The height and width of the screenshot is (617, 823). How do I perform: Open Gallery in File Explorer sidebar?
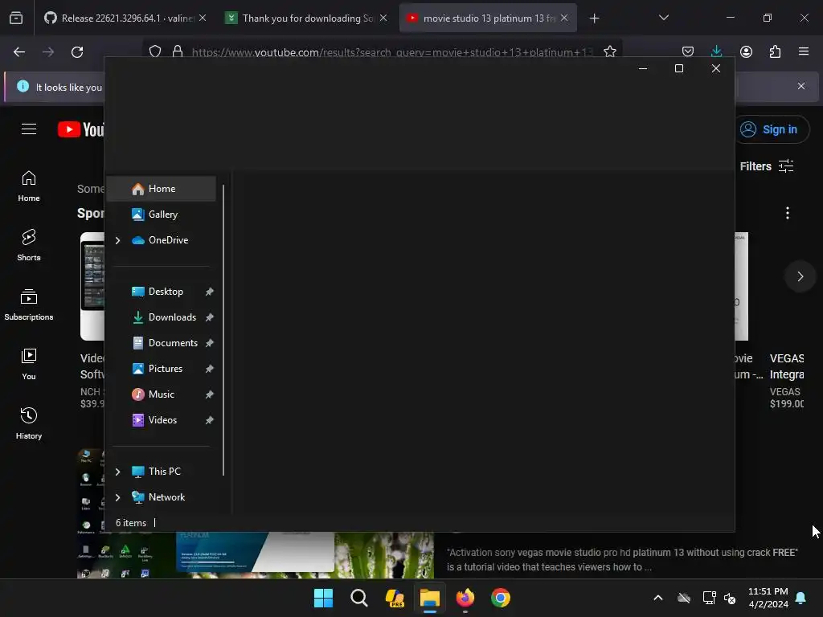pos(161,214)
